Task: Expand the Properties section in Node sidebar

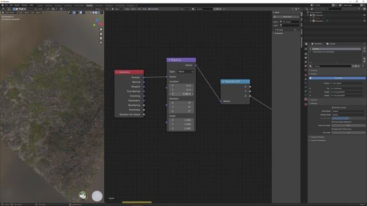Action: coord(274,33)
